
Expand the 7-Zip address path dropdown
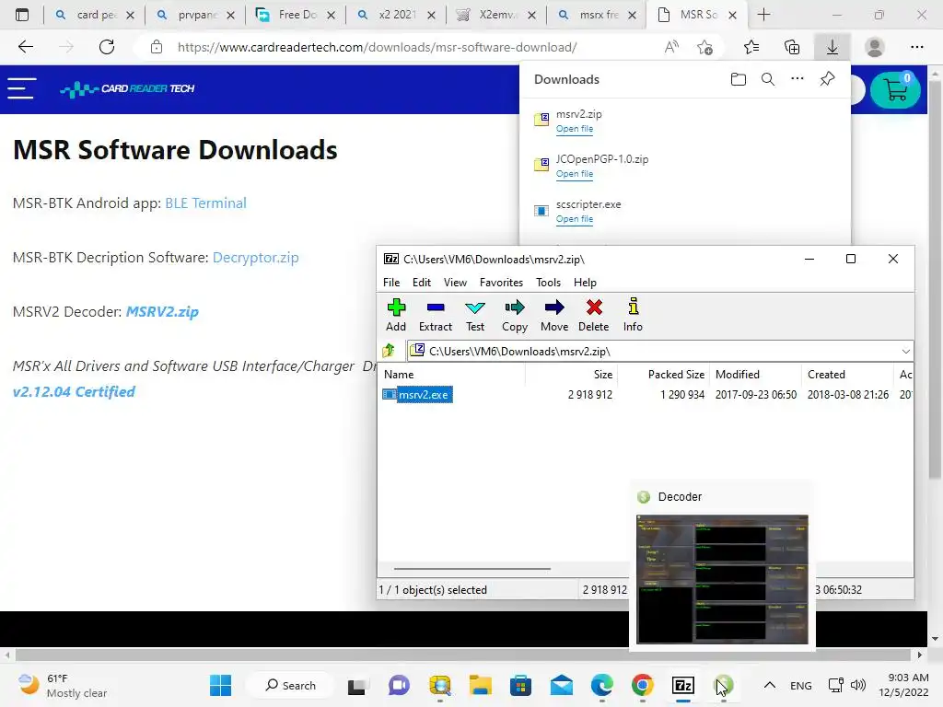click(x=906, y=351)
